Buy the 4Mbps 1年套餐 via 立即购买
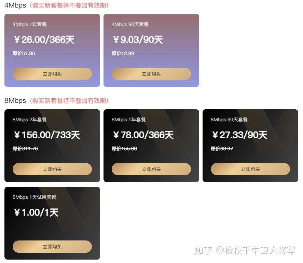 pyautogui.click(x=52, y=74)
